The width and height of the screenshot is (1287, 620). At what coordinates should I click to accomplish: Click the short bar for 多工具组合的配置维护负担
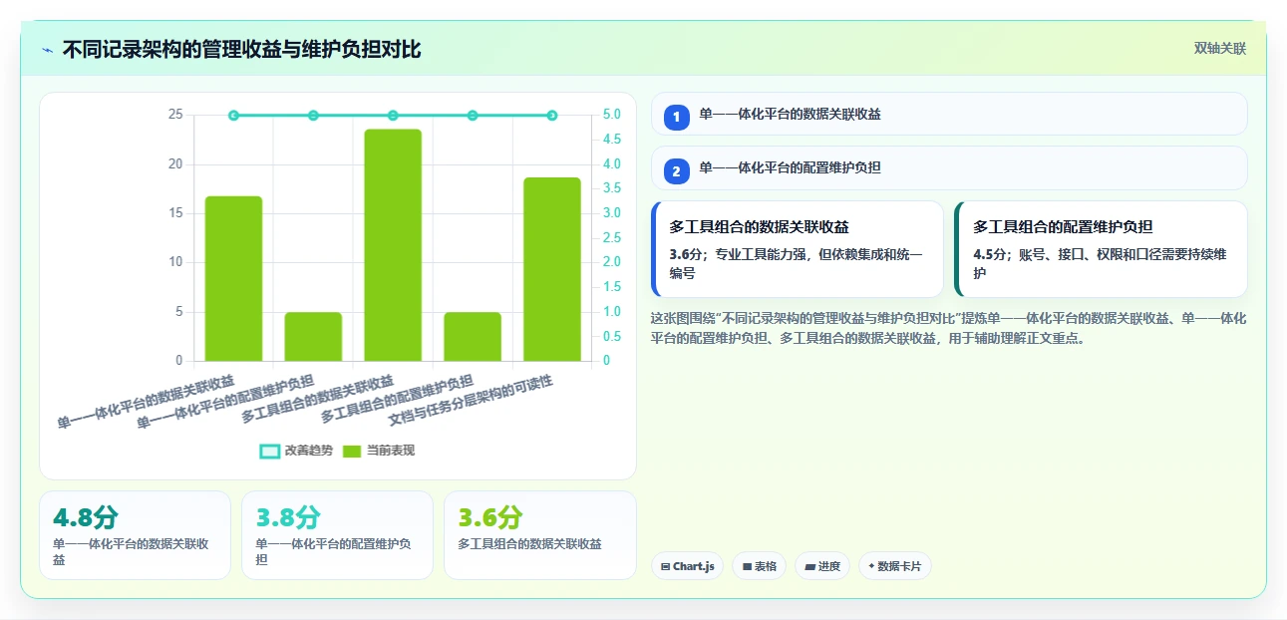[x=473, y=337]
